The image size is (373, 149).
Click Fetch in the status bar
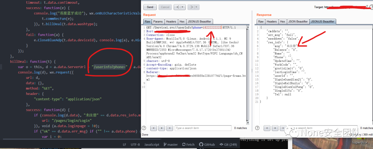188,145
